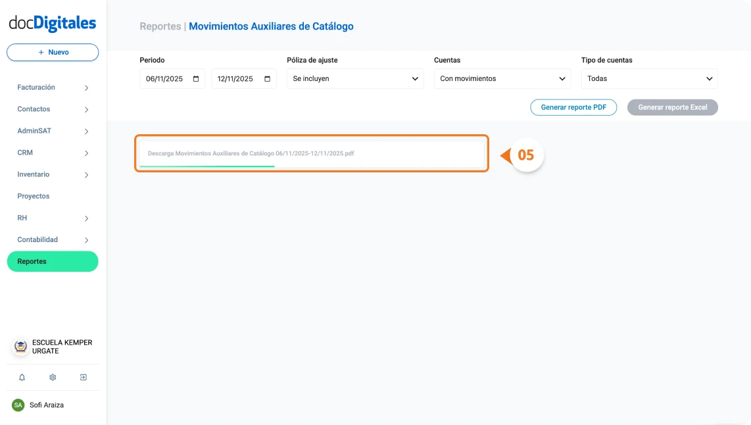Select Reportes in the sidebar
Image resolution: width=751 pixels, height=425 pixels.
point(53,261)
